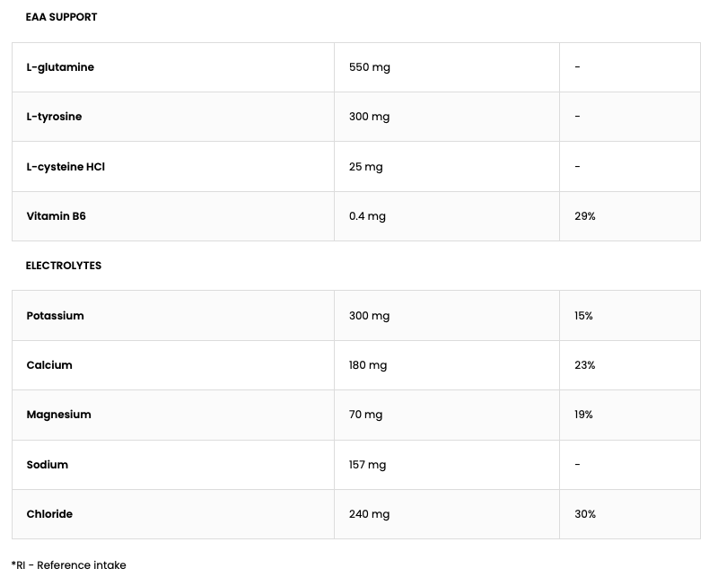This screenshot has width=709, height=586.
Task: Click the 550 mg amount cell
Action: (x=369, y=67)
